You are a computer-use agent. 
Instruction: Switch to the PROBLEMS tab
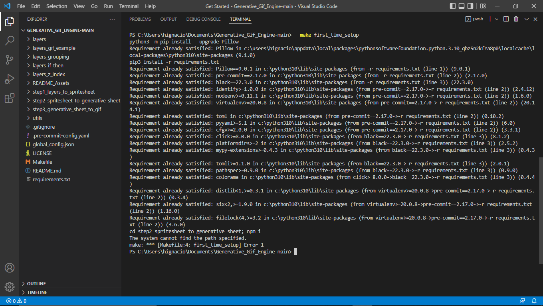[140, 19]
